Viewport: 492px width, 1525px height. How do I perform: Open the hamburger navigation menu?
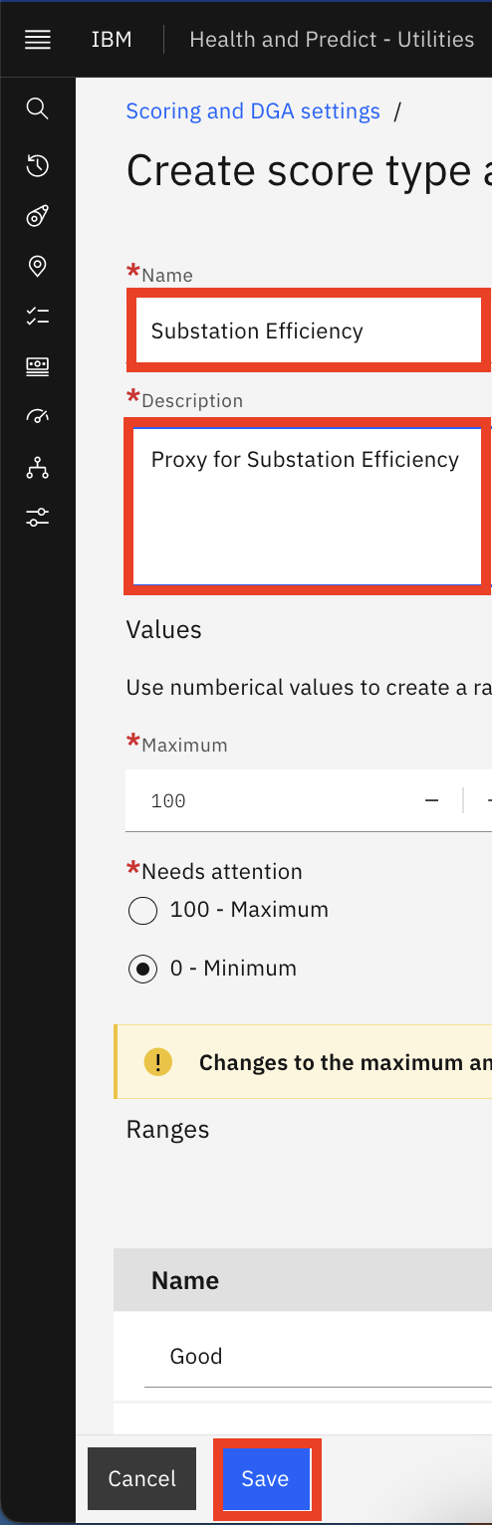pyautogui.click(x=38, y=40)
